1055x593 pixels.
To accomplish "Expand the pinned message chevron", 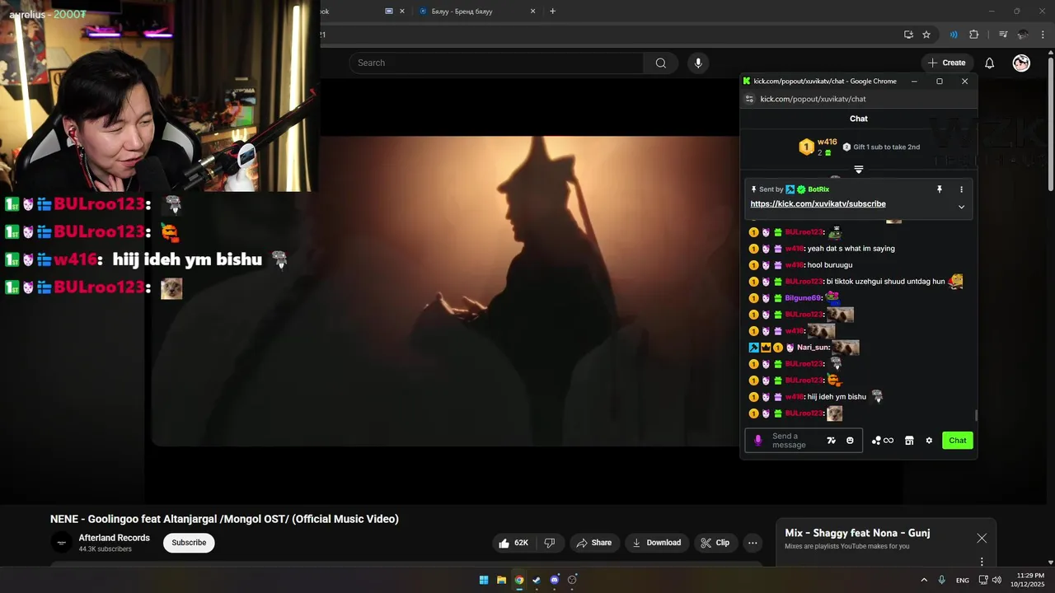I will pos(961,207).
